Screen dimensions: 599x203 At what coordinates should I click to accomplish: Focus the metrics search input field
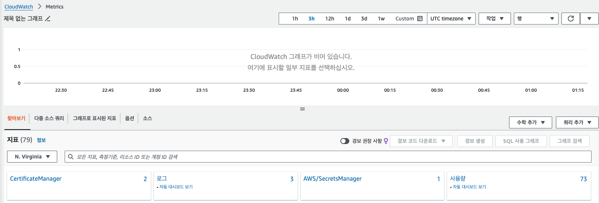click(328, 157)
